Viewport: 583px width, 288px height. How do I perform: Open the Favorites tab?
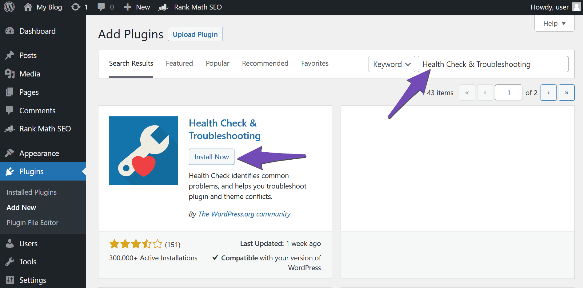(x=315, y=64)
